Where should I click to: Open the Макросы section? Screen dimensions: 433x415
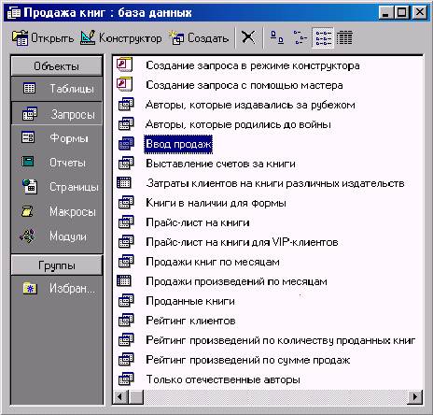pyautogui.click(x=57, y=211)
